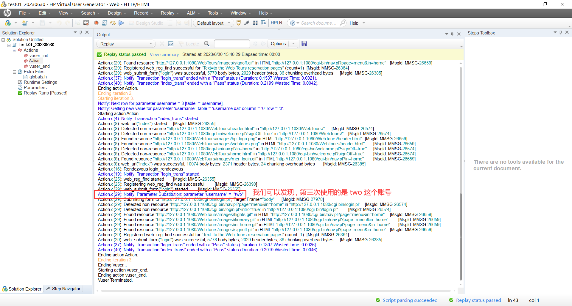Close the Output panel
The image size is (572, 306).
[x=459, y=34]
